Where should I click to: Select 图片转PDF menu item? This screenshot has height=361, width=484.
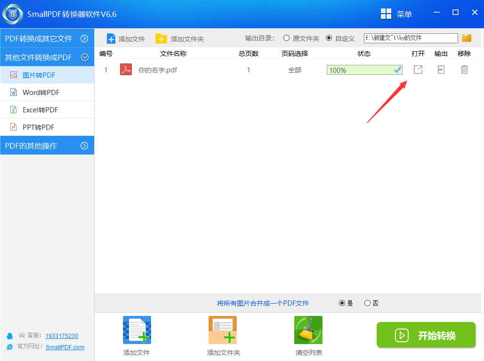coord(47,75)
